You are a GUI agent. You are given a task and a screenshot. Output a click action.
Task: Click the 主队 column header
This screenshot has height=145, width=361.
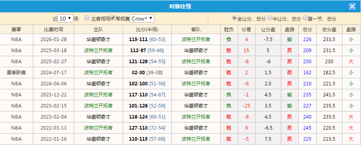pos(98,29)
